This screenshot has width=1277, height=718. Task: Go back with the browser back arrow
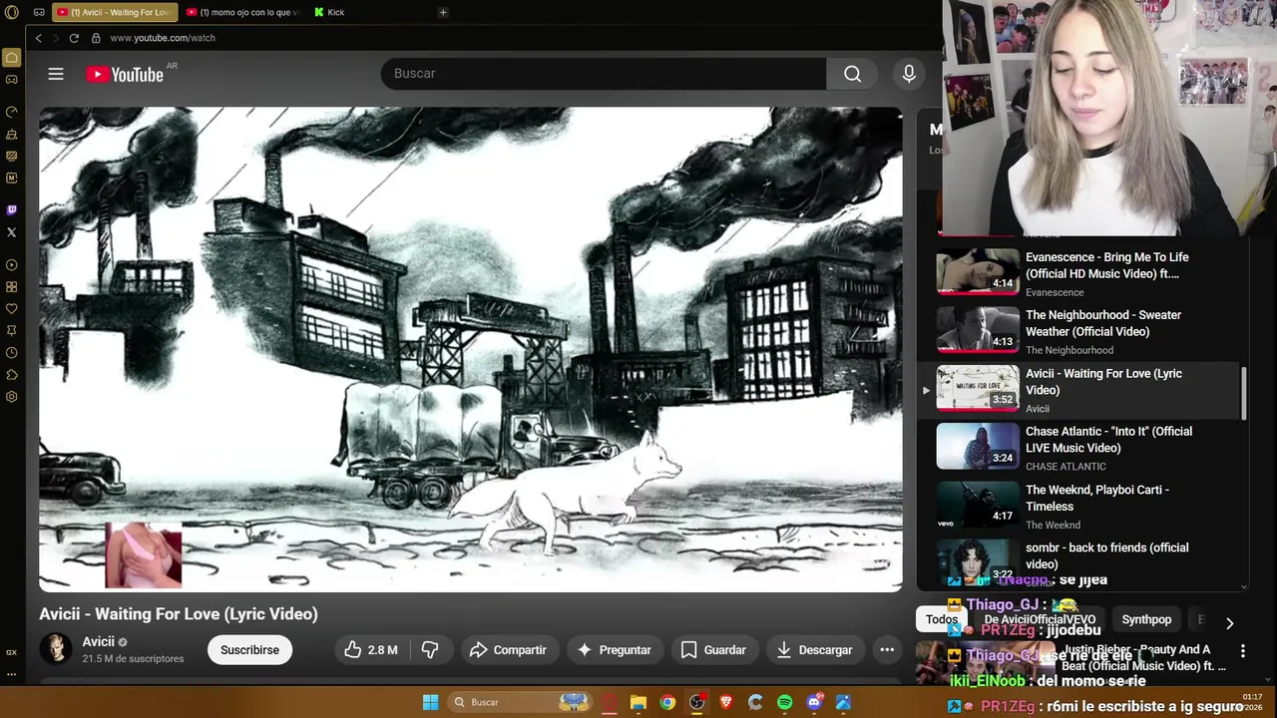point(38,38)
